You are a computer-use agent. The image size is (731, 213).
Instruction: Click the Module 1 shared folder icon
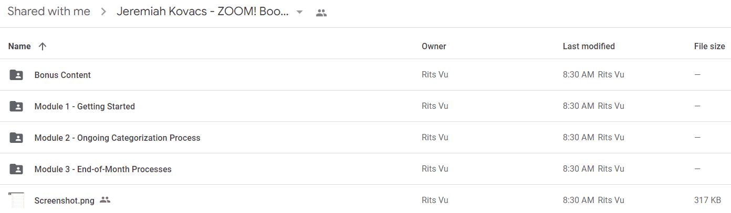(16, 106)
